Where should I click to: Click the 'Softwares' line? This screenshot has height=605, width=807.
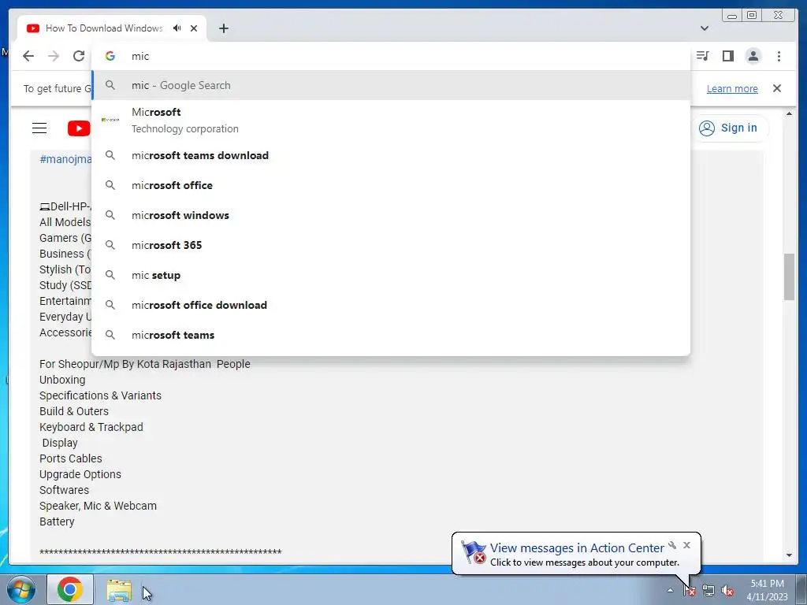tap(64, 490)
